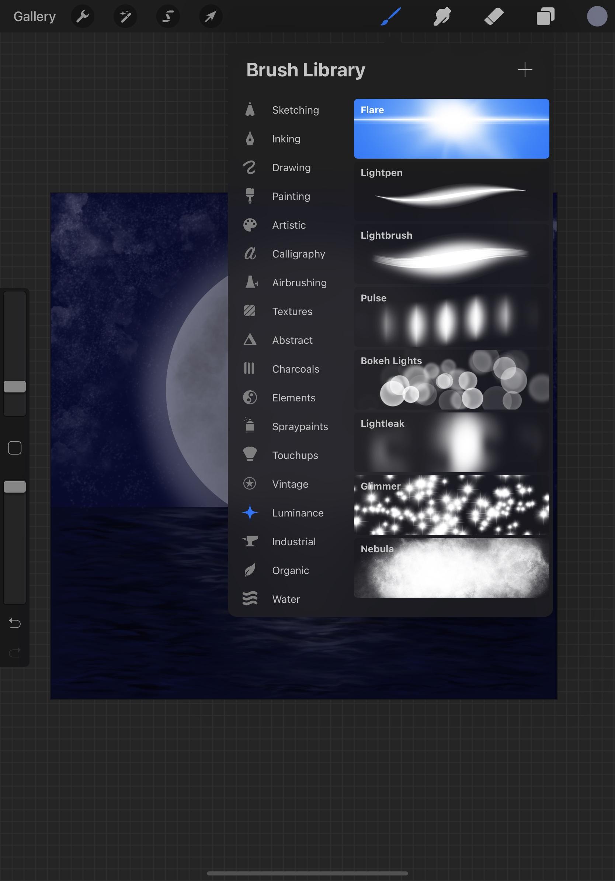This screenshot has width=615, height=881.
Task: Select the Nebula brush
Action: (x=451, y=568)
